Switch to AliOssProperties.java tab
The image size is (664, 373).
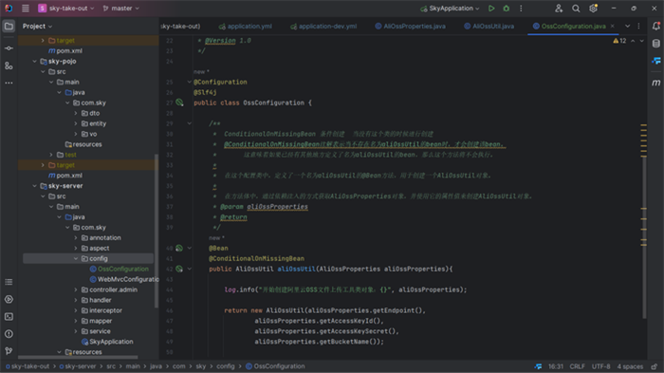pos(410,27)
